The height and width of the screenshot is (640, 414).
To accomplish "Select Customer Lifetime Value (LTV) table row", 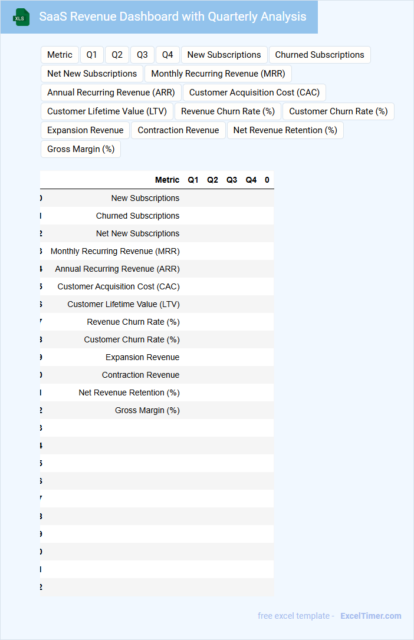I will click(157, 304).
